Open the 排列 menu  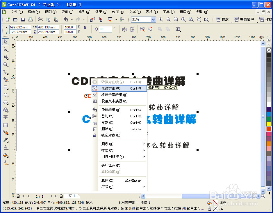84,12
